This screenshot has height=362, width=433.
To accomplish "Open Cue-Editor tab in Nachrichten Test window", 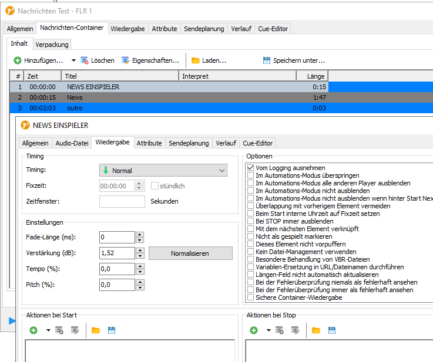I will coord(273,29).
